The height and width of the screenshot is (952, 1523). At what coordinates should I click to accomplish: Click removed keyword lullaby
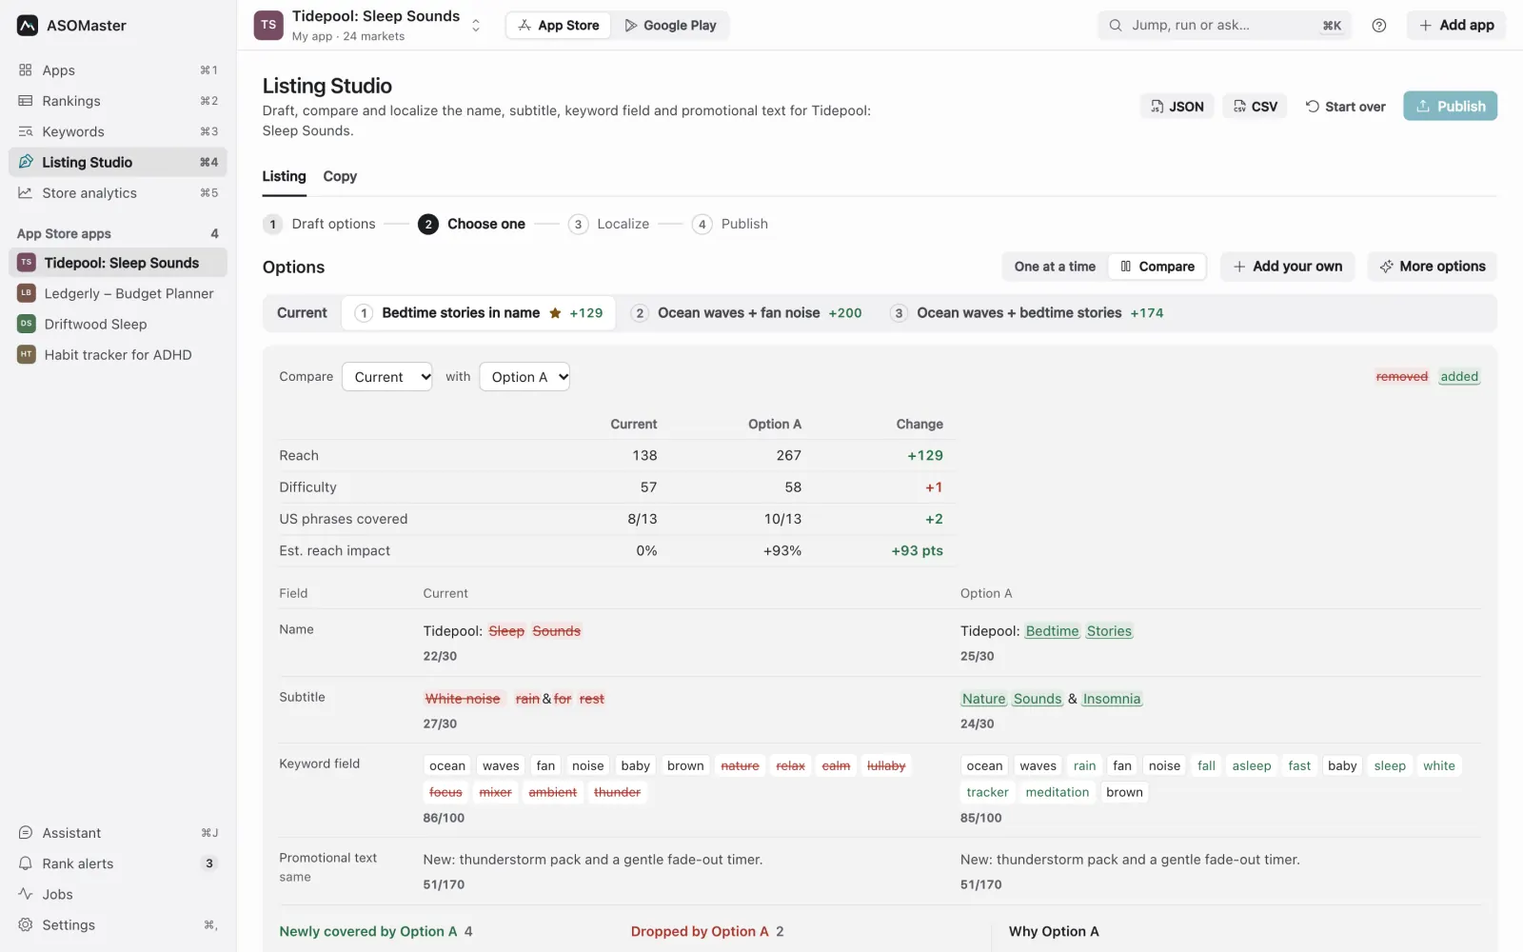[x=886, y=766]
